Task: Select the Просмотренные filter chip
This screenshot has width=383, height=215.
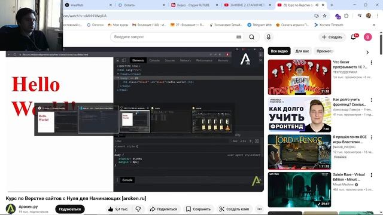Action: point(324,51)
